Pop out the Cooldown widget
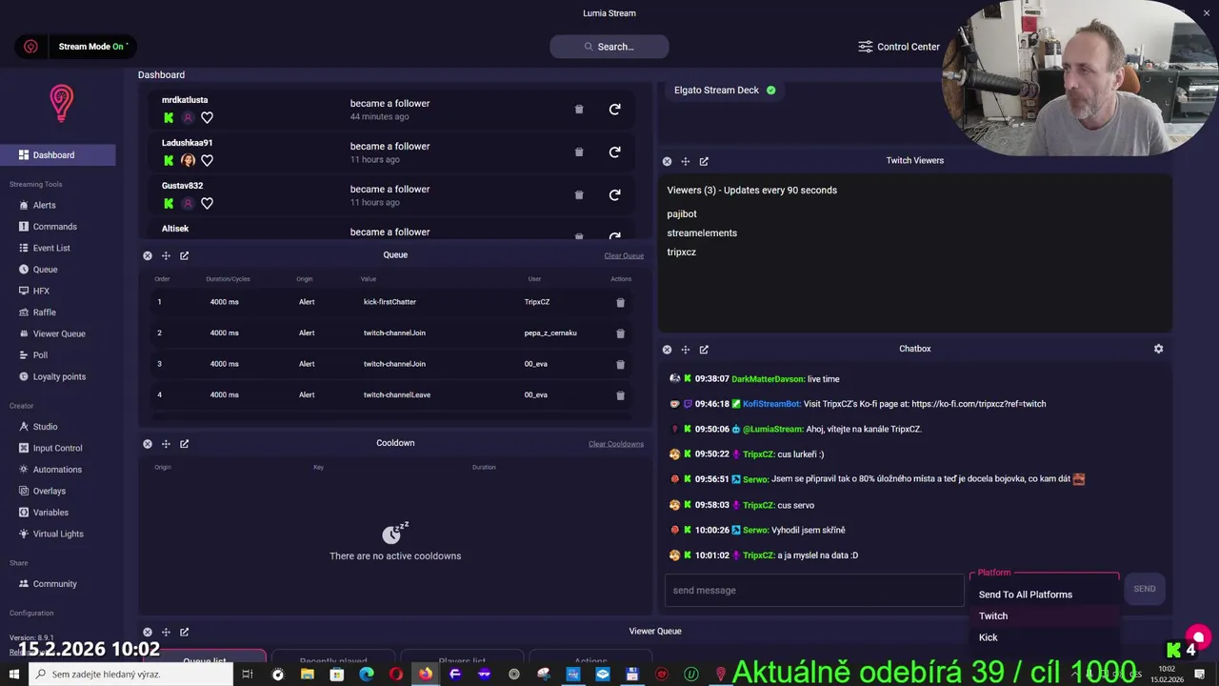The height and width of the screenshot is (686, 1219). click(x=184, y=444)
